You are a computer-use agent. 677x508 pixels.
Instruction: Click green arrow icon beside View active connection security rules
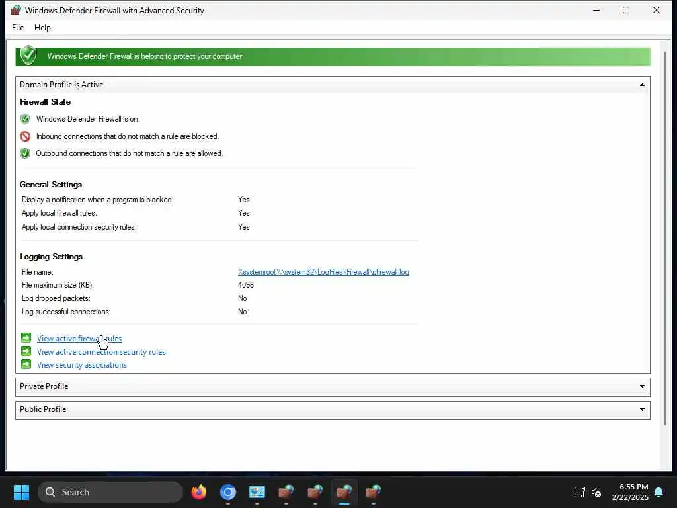pyautogui.click(x=26, y=351)
